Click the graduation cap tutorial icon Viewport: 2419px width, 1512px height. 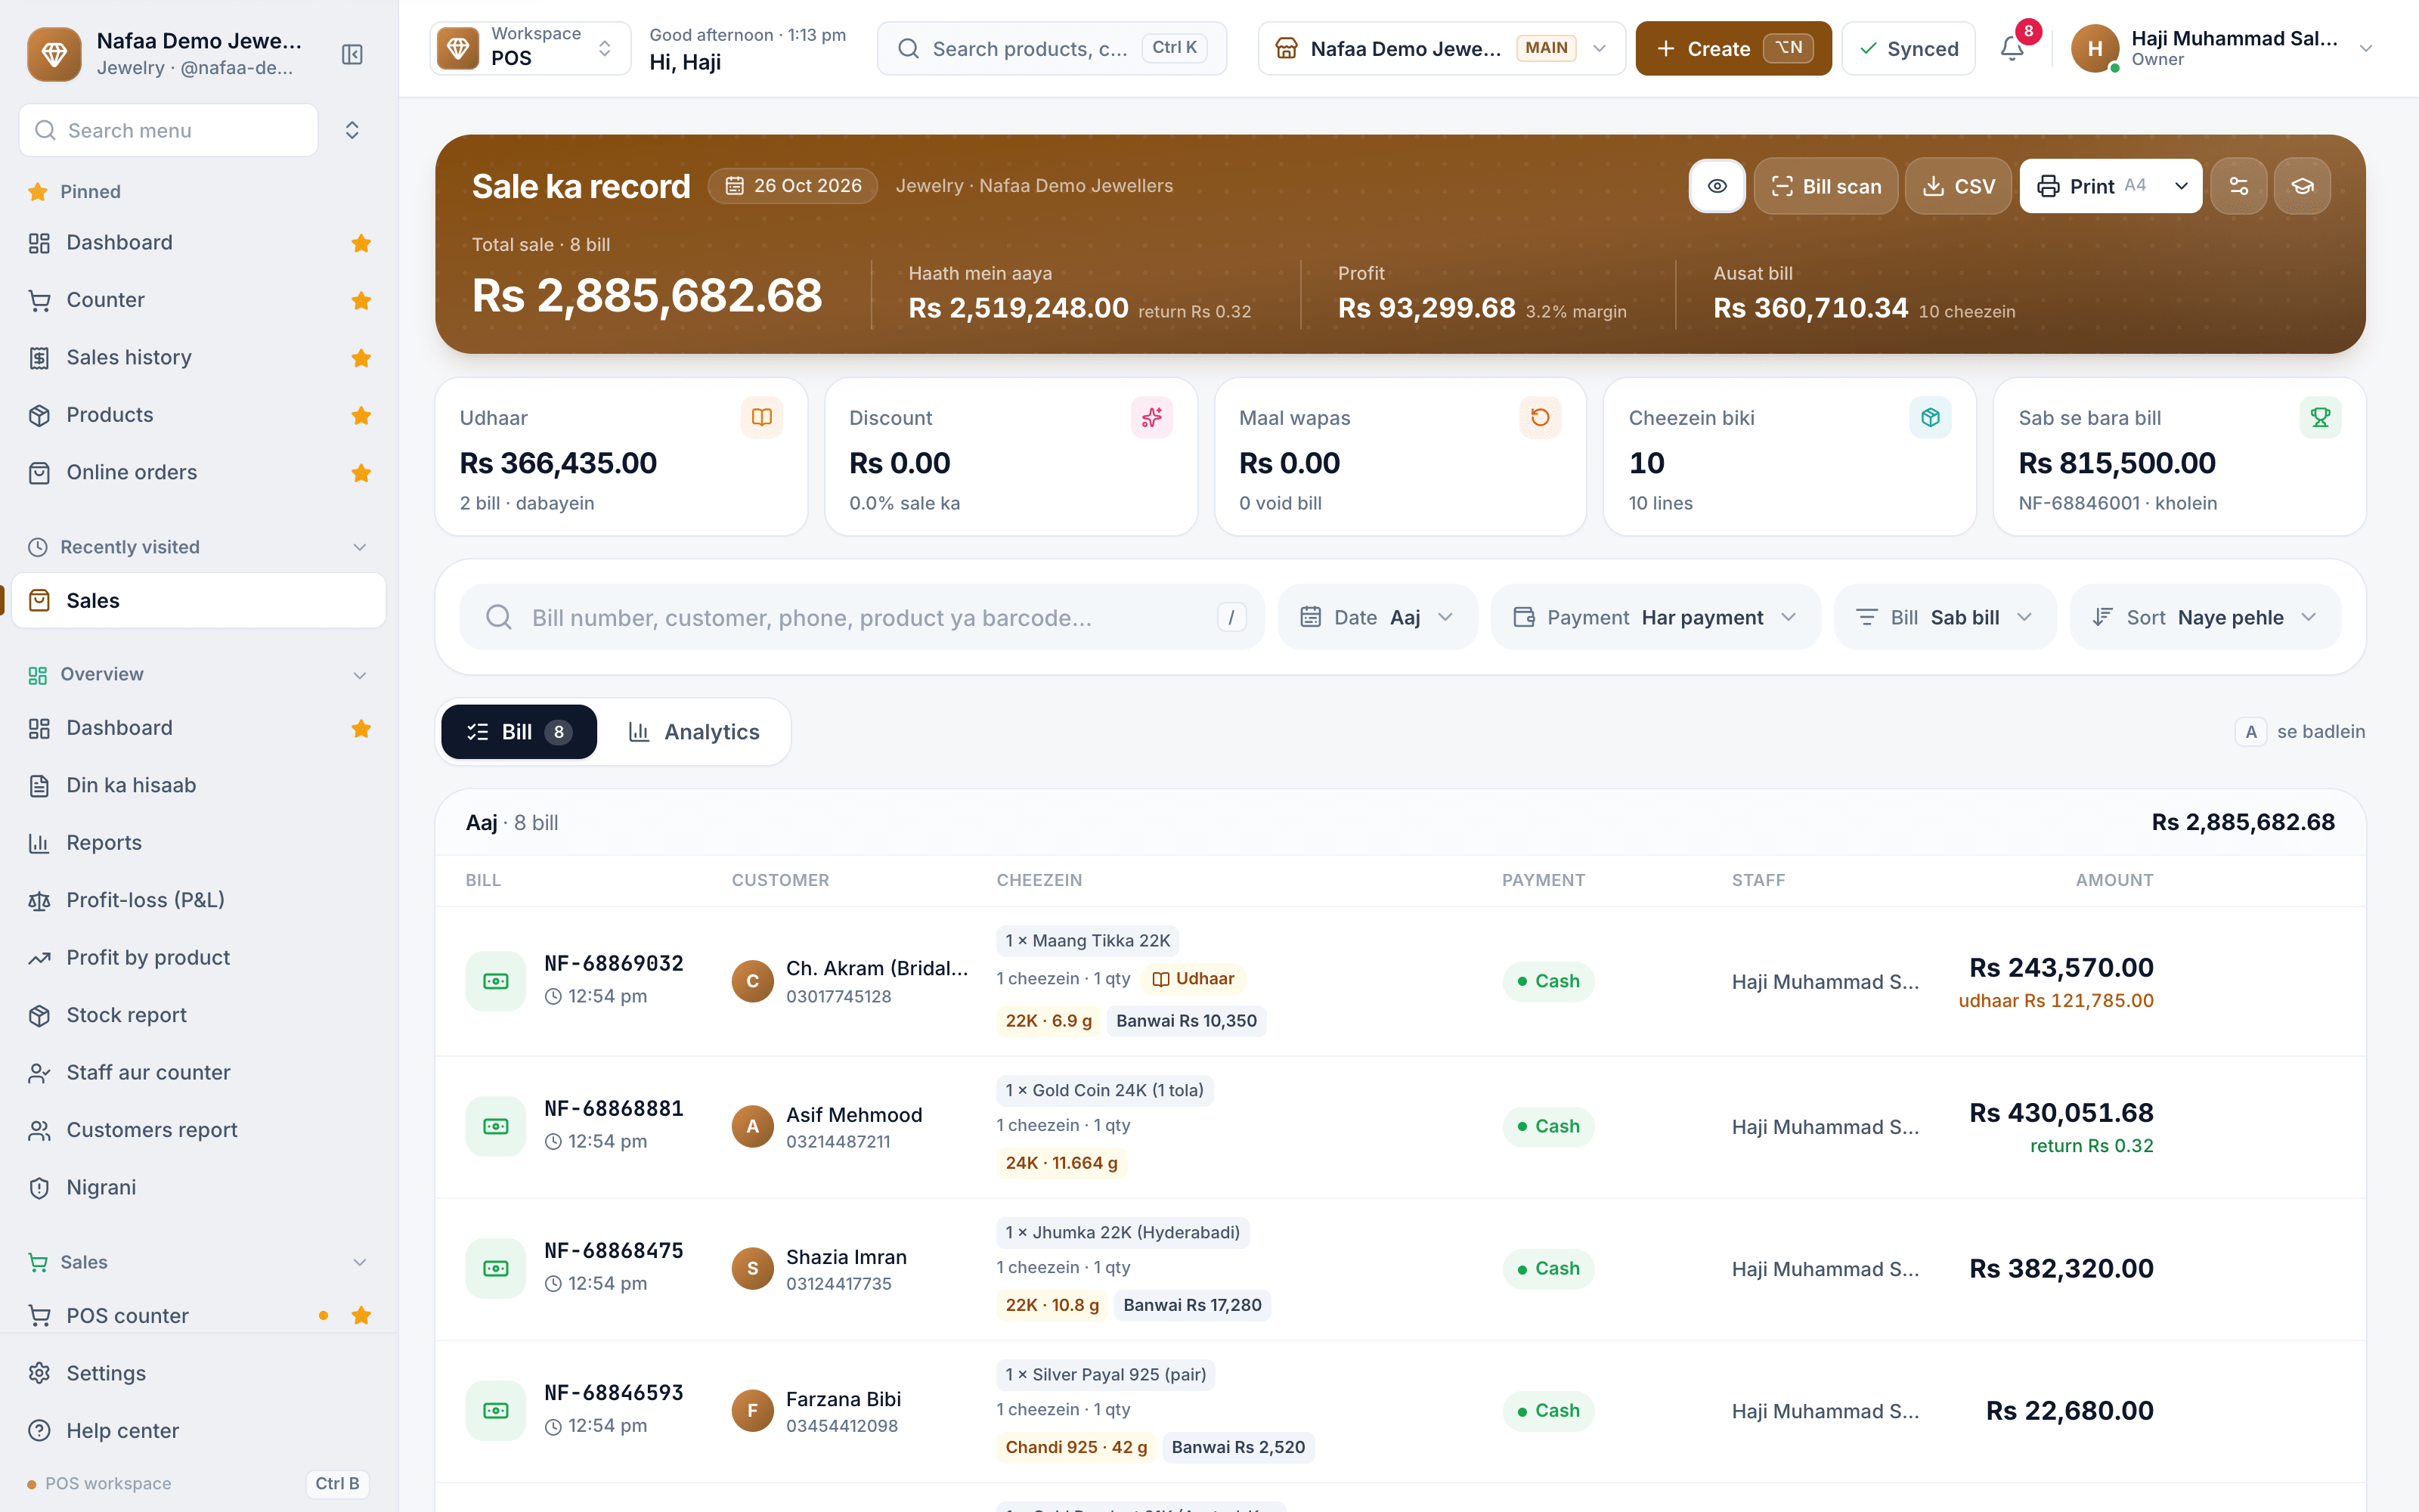[2302, 186]
